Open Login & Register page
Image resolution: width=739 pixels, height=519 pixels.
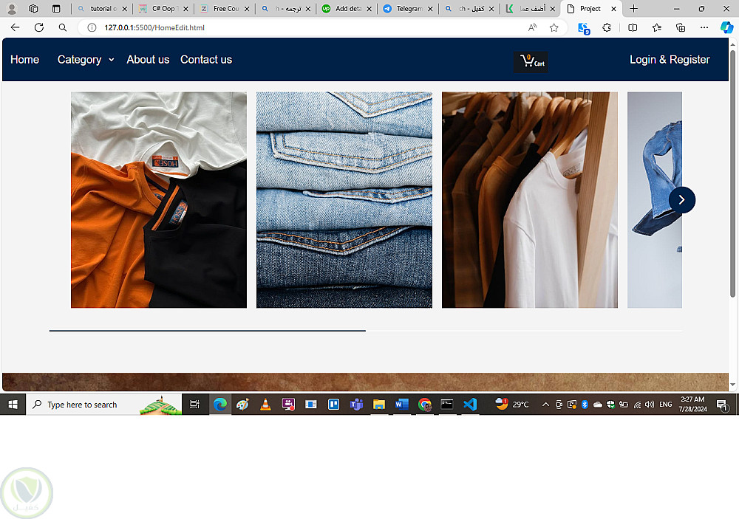670,60
